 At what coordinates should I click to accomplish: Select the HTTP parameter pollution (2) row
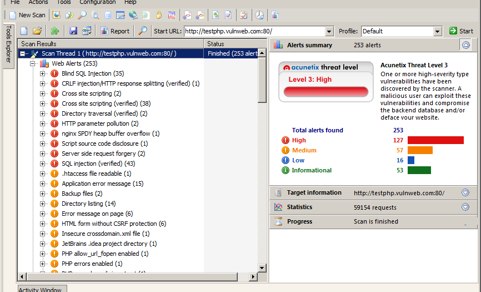click(x=100, y=123)
